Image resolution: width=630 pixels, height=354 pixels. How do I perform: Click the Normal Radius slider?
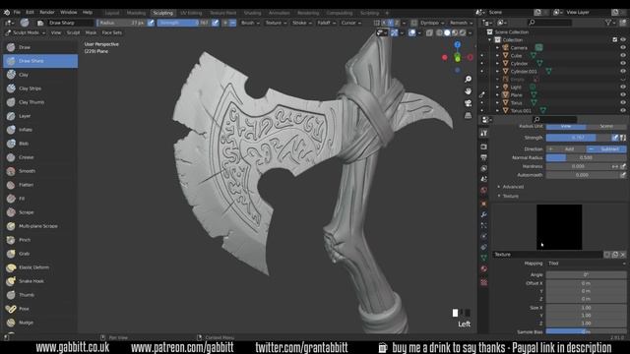(x=587, y=157)
